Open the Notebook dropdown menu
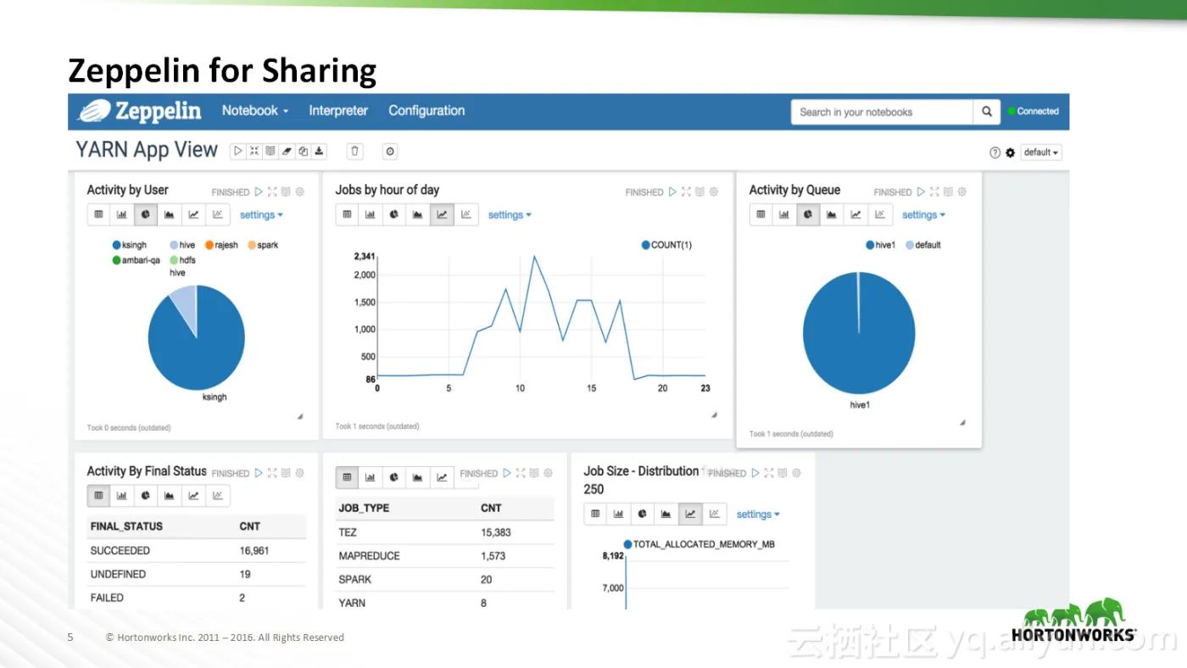The image size is (1187, 668). tap(255, 111)
